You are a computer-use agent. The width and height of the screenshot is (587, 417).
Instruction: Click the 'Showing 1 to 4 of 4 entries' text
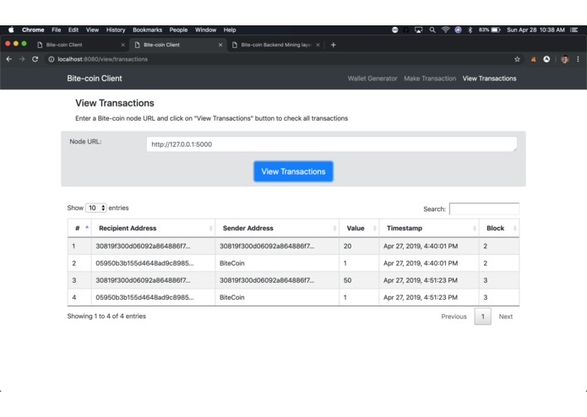(x=106, y=316)
